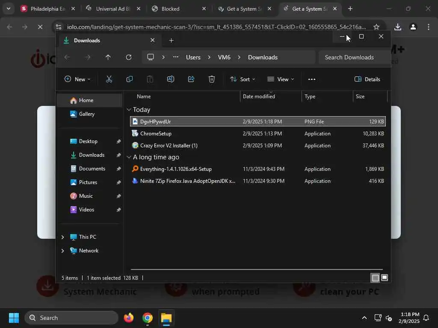
Task: Open the New item dropdown
Action: [77, 79]
